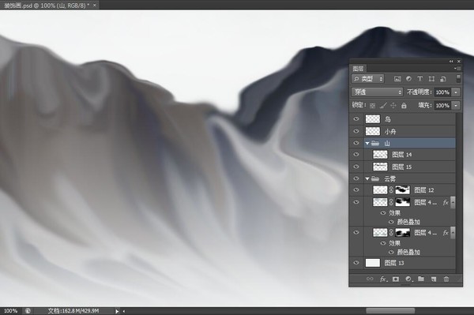Click the 不透明度 100% value field

[442, 92]
